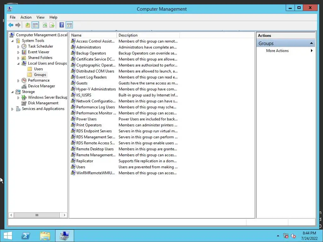This screenshot has height=242, width=323.
Task: Click the IIS_IUSRS group icon
Action: coord(73,95)
